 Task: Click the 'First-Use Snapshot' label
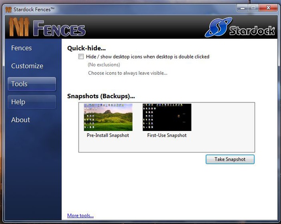167,135
